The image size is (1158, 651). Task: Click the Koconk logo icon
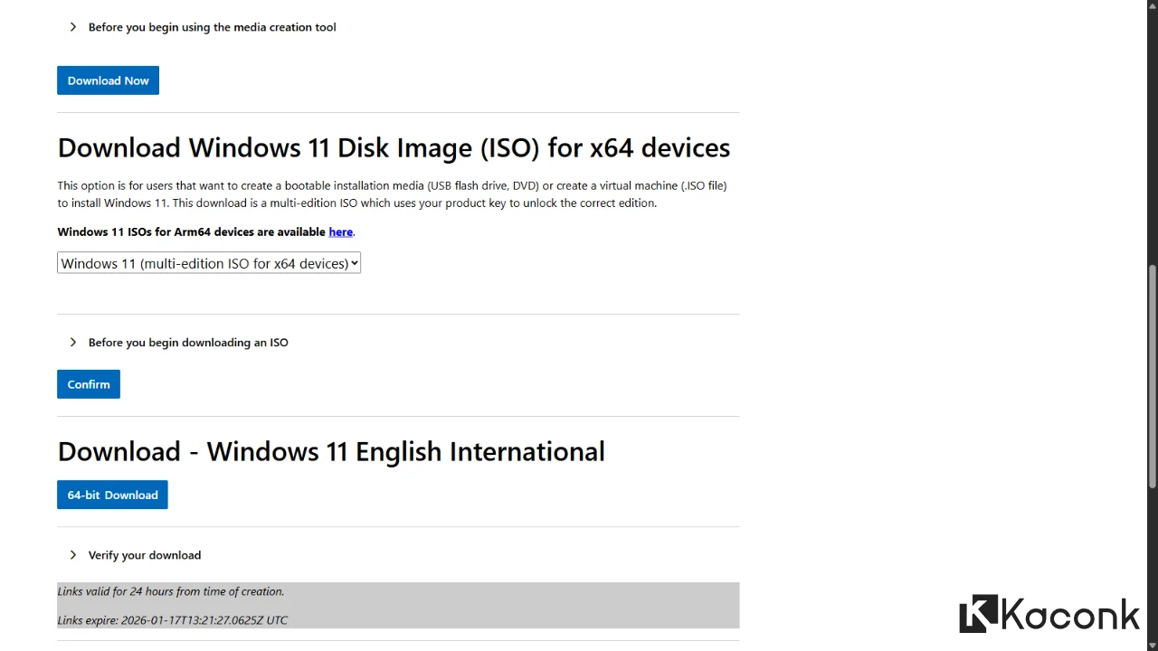click(x=980, y=614)
